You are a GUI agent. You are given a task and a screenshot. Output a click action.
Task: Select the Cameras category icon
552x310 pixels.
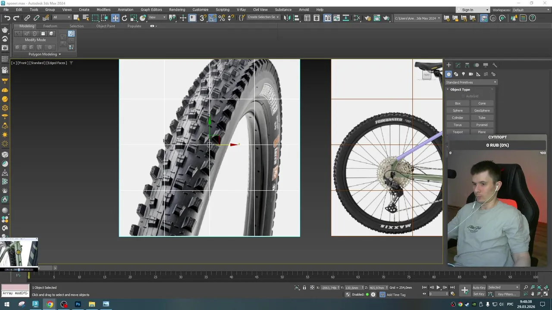tap(471, 74)
